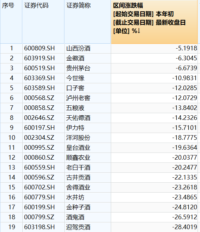
Task: Select the cell 000799.SZ
Action: (44, 217)
